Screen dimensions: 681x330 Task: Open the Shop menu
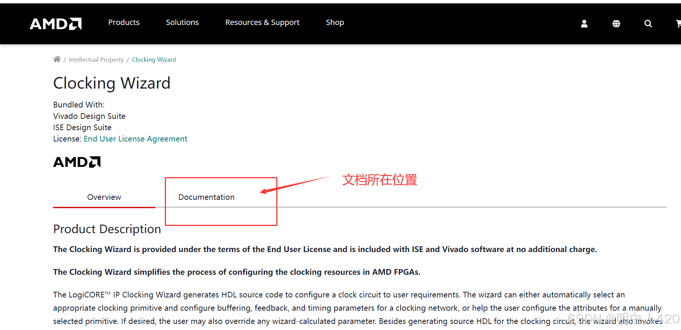tap(335, 22)
